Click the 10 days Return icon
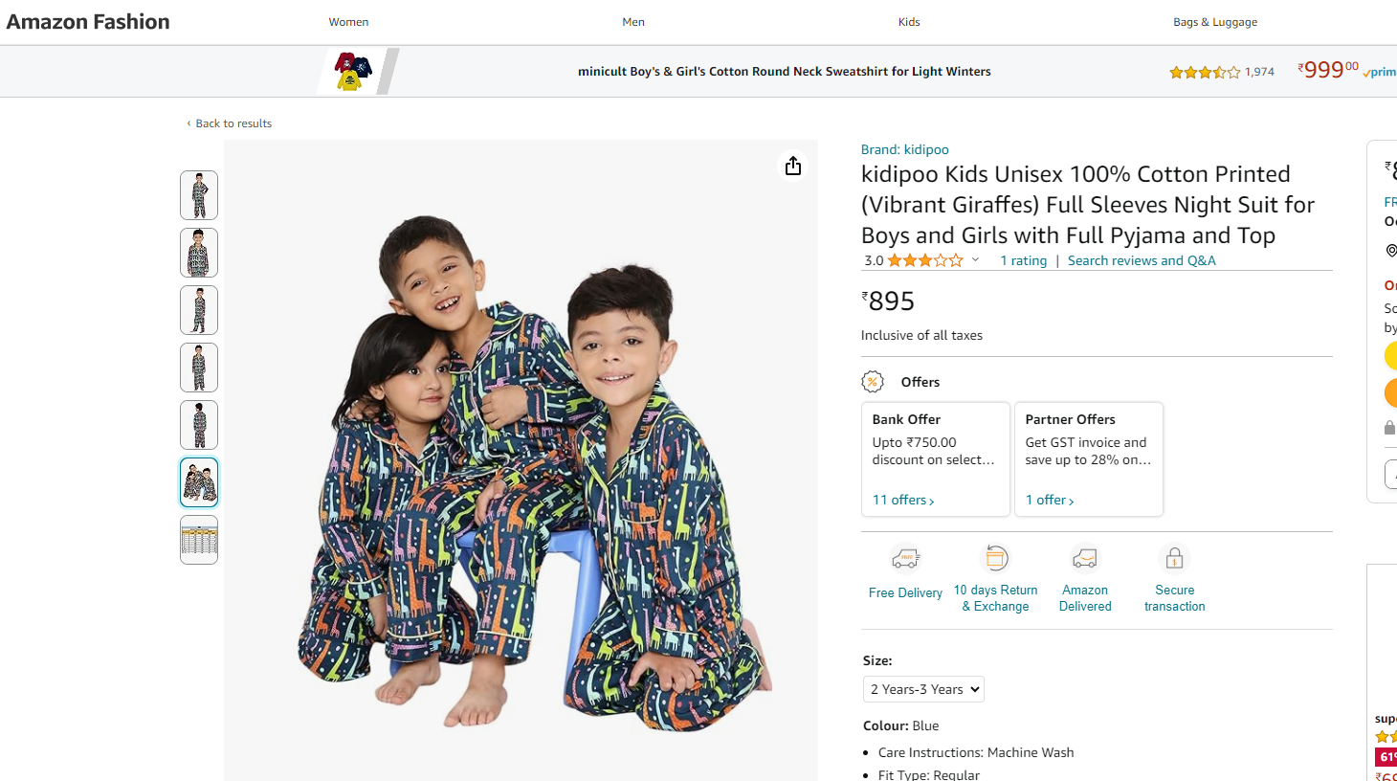Screen dimensions: 1397x781 pyautogui.click(x=996, y=558)
